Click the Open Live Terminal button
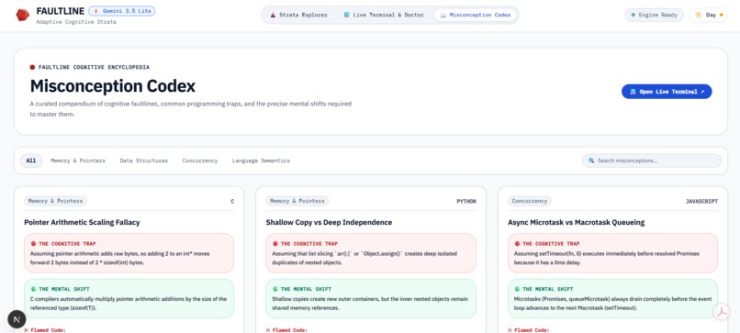Viewport: 740px width, 333px height. click(x=667, y=92)
